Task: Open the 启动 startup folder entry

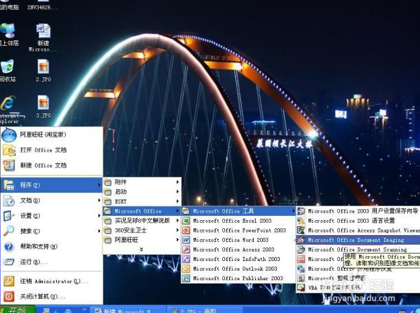Action: 142,191
